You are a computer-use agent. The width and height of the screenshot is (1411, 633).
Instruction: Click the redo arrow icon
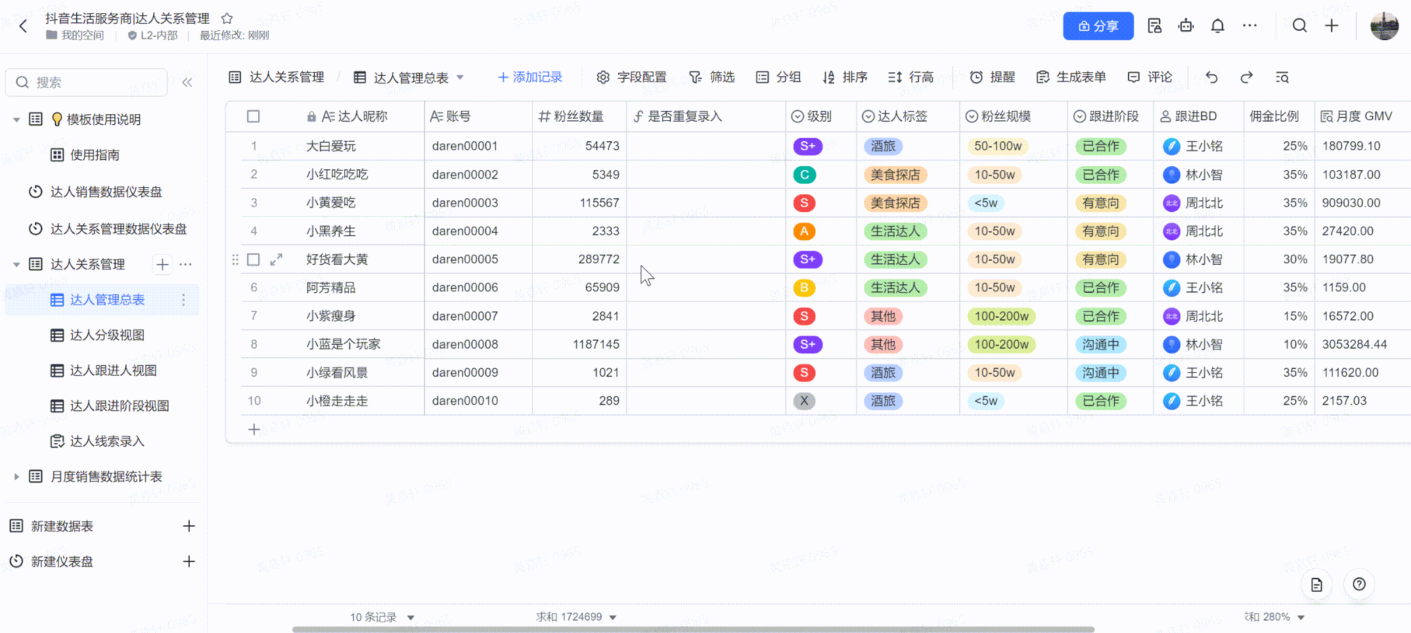point(1246,77)
